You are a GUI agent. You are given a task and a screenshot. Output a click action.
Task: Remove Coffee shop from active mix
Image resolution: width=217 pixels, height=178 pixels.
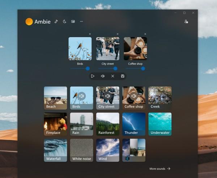pos(145,34)
